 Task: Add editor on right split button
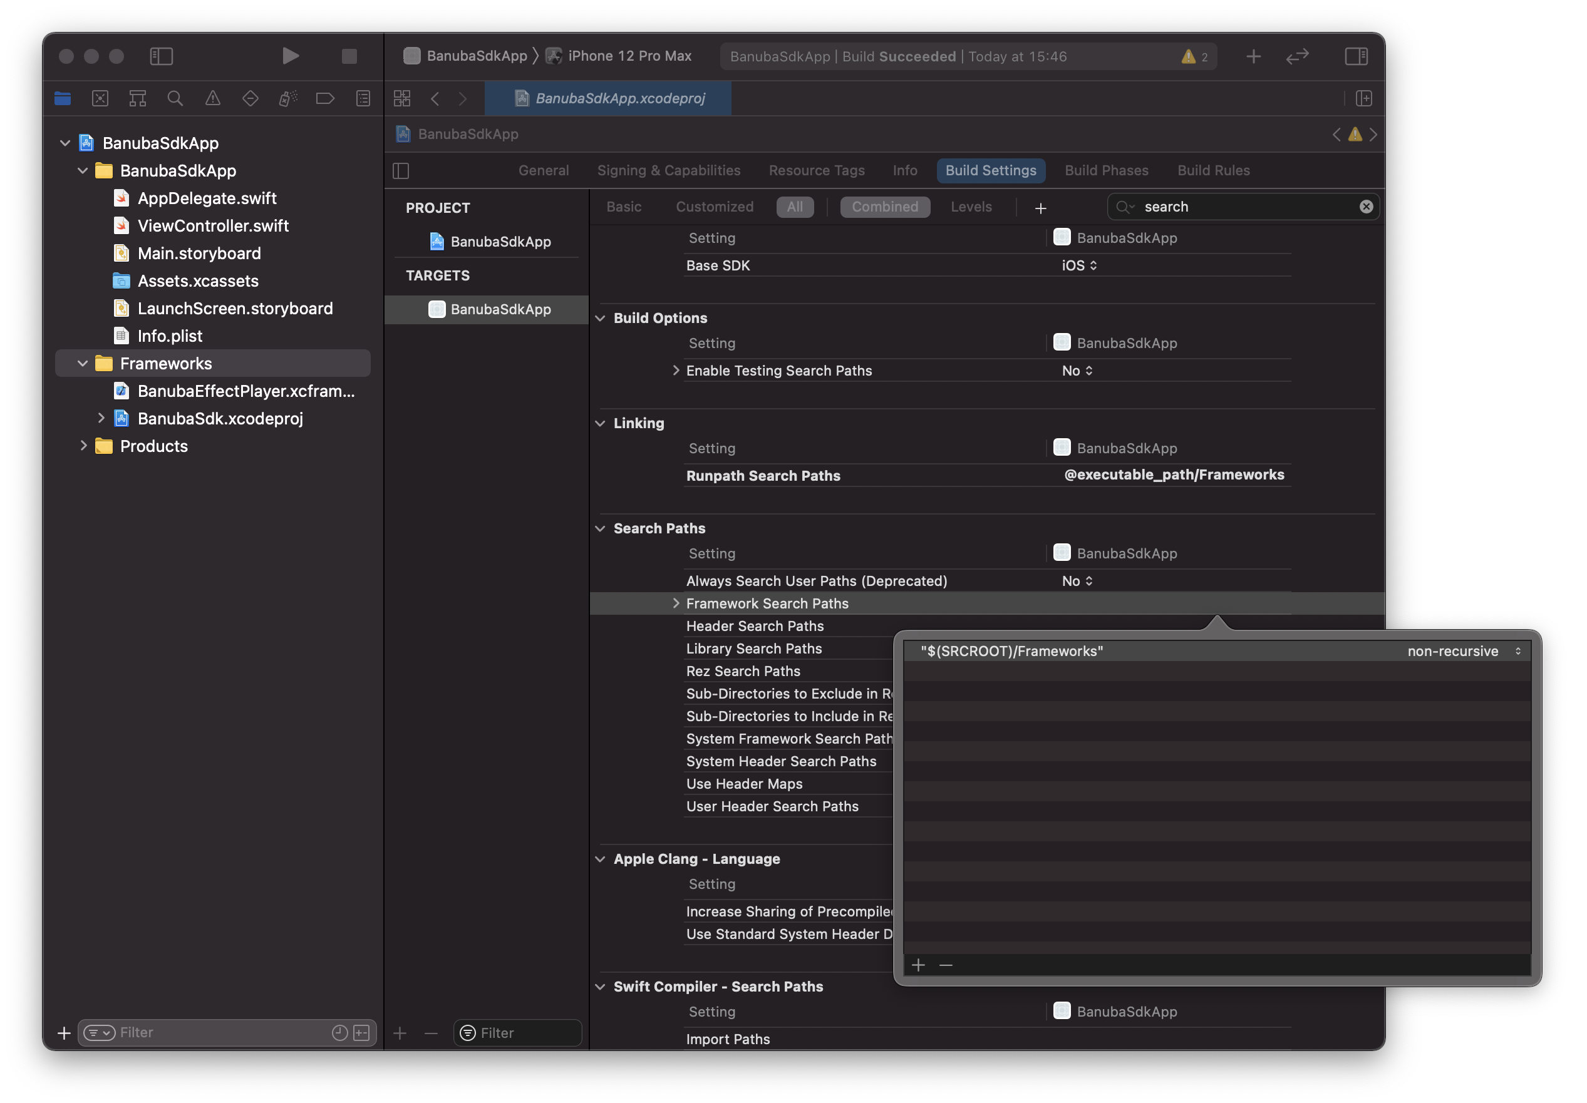point(1363,98)
